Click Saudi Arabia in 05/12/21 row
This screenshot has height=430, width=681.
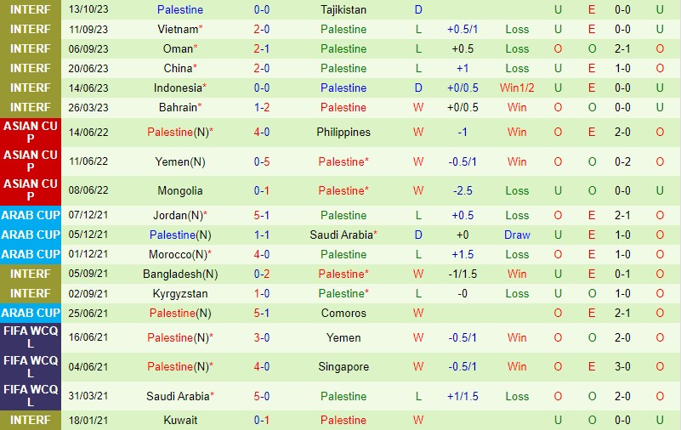tap(341, 235)
